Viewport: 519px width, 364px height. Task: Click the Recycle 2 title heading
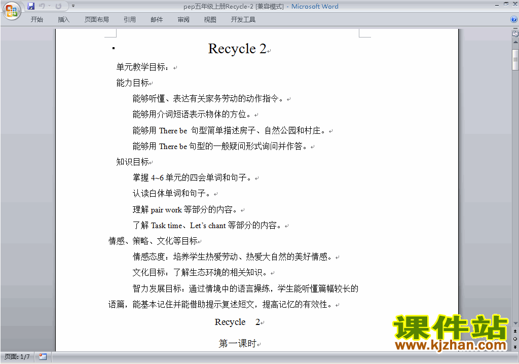(x=237, y=49)
